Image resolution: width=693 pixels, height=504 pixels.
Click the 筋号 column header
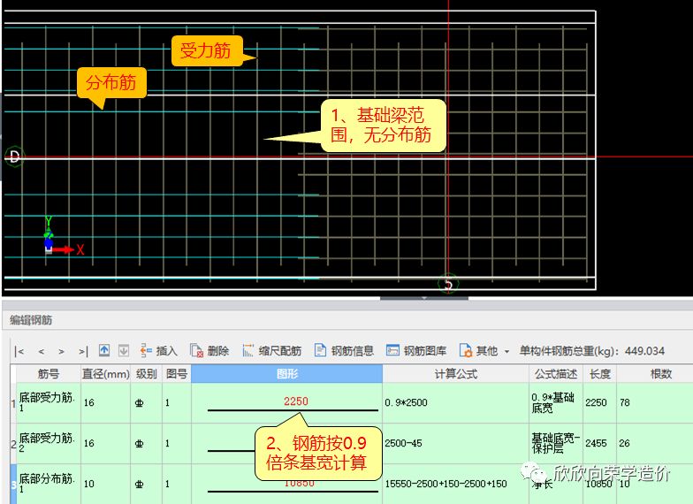[49, 374]
